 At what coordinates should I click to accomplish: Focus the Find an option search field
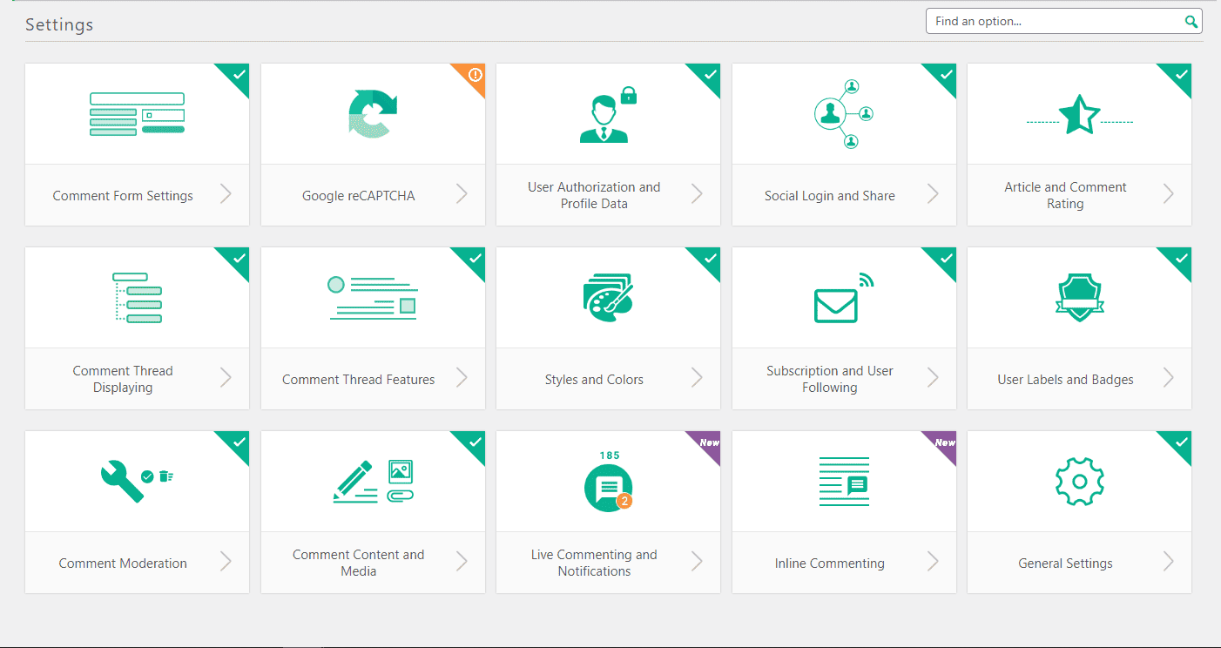click(1063, 22)
